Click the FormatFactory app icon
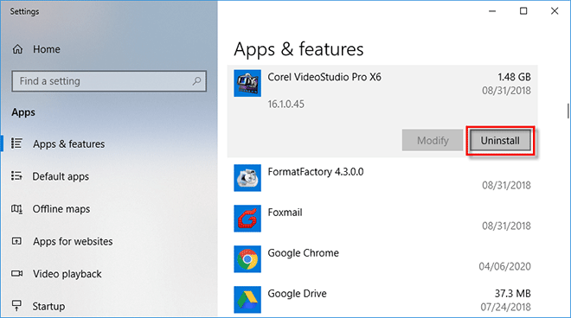This screenshot has width=571, height=318. [x=247, y=178]
